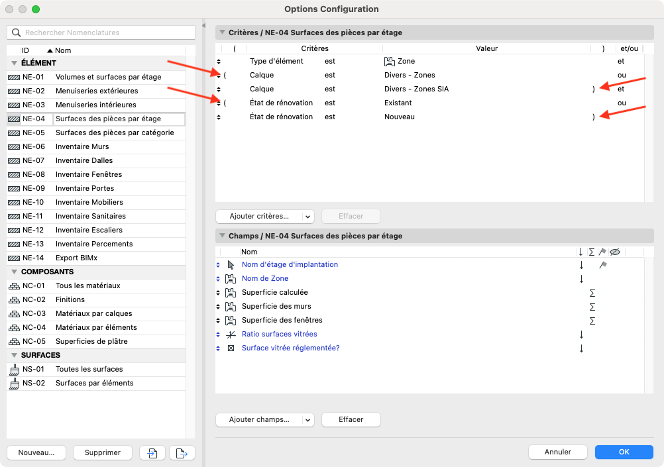The height and width of the screenshot is (467, 664).
Task: Toggle sum for Superficie des murs
Action: click(592, 307)
